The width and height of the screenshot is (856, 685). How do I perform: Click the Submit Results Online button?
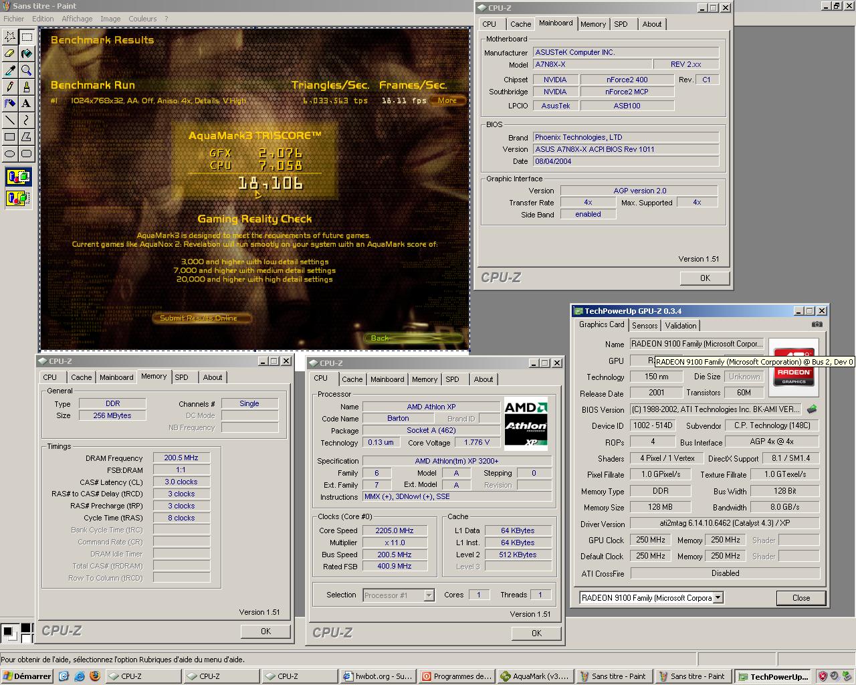click(202, 318)
